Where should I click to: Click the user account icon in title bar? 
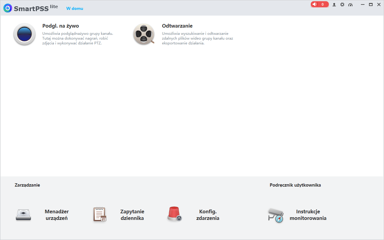[x=334, y=4]
